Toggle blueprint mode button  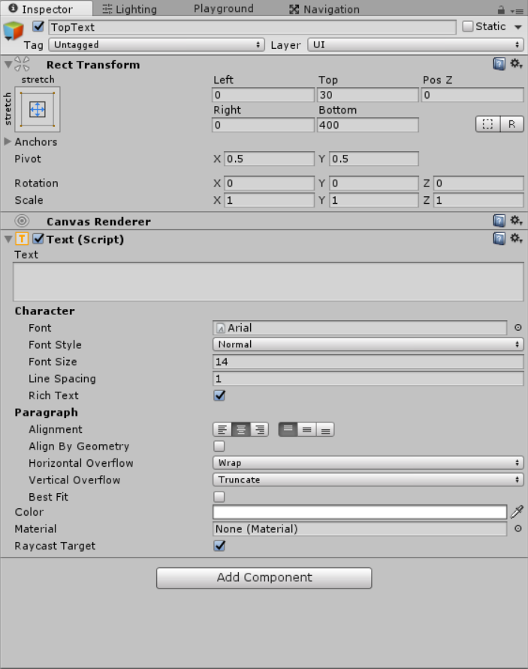coord(487,124)
